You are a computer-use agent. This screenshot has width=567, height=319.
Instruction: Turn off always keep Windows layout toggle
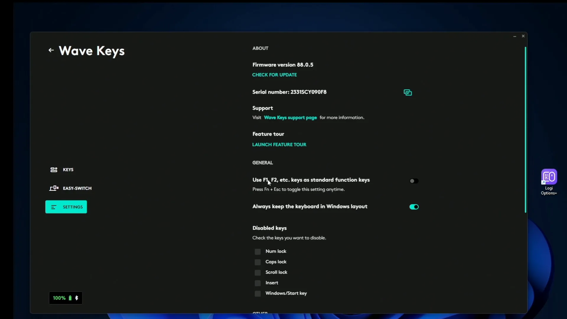414,207
